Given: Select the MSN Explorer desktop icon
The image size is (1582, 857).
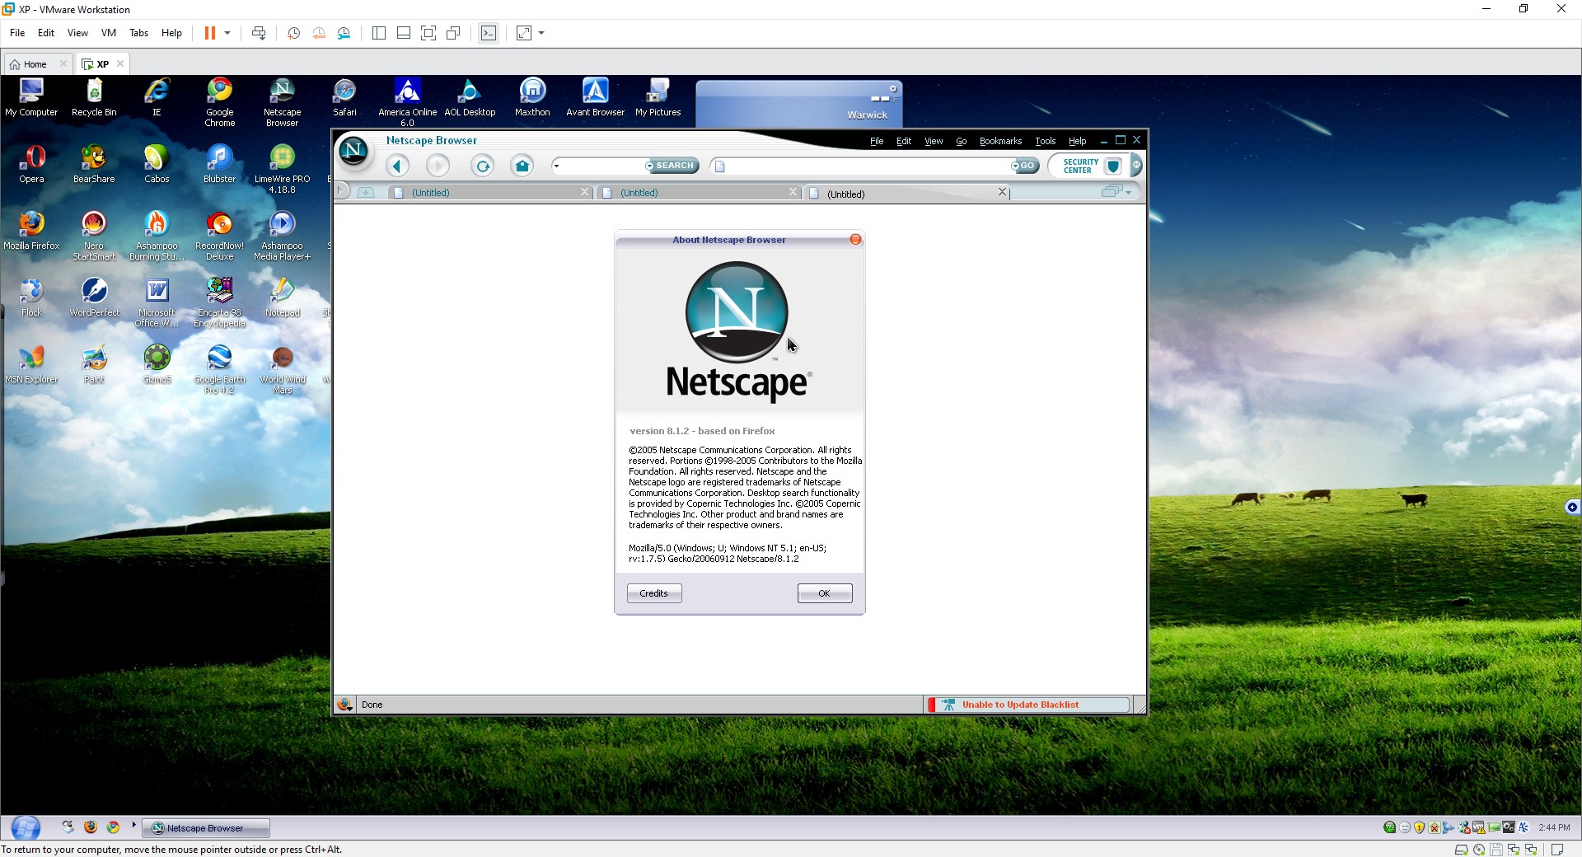Looking at the screenshot, I should pos(31,365).
